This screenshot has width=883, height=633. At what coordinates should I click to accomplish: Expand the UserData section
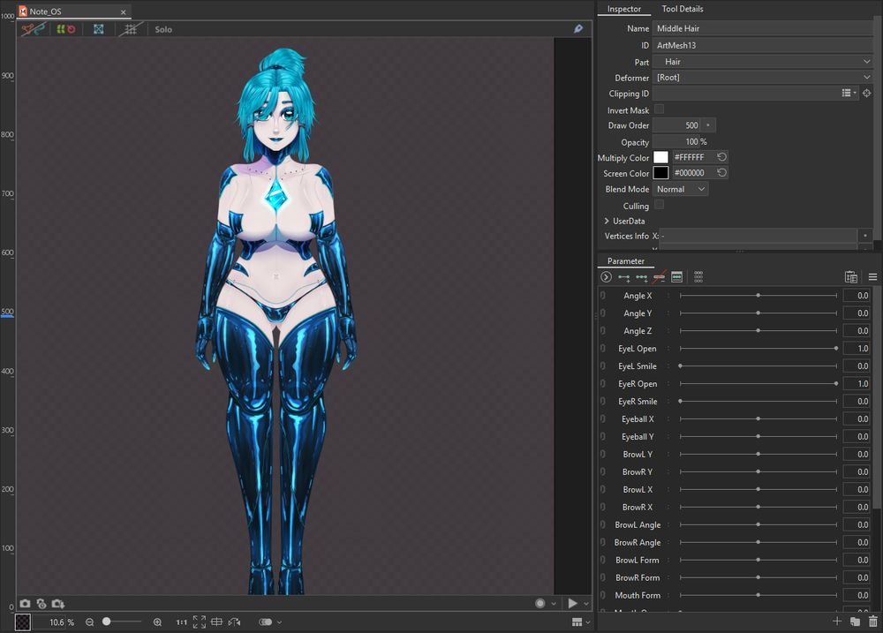pyautogui.click(x=607, y=222)
